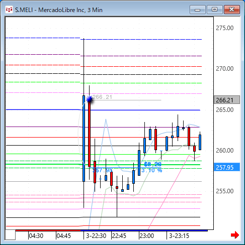The image size is (245, 245).
Task: Close the S.MELI chart window
Action: (232, 10)
